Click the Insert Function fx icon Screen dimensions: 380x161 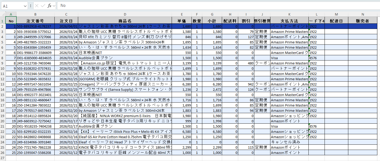tap(49, 6)
